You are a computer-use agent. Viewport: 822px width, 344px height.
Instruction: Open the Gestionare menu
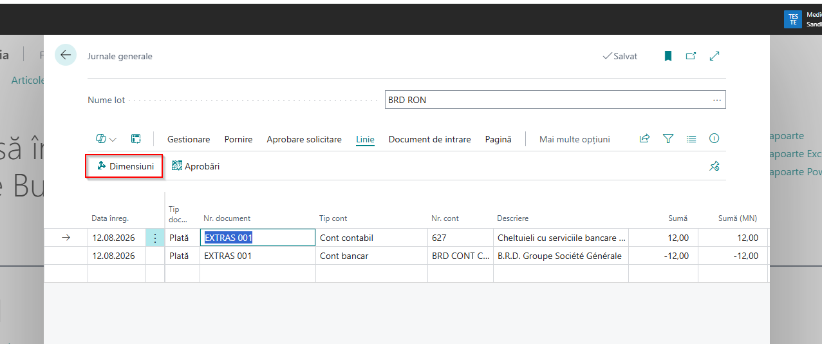[189, 139]
